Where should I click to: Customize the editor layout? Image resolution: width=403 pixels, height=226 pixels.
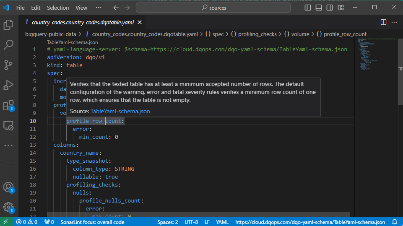(x=341, y=8)
